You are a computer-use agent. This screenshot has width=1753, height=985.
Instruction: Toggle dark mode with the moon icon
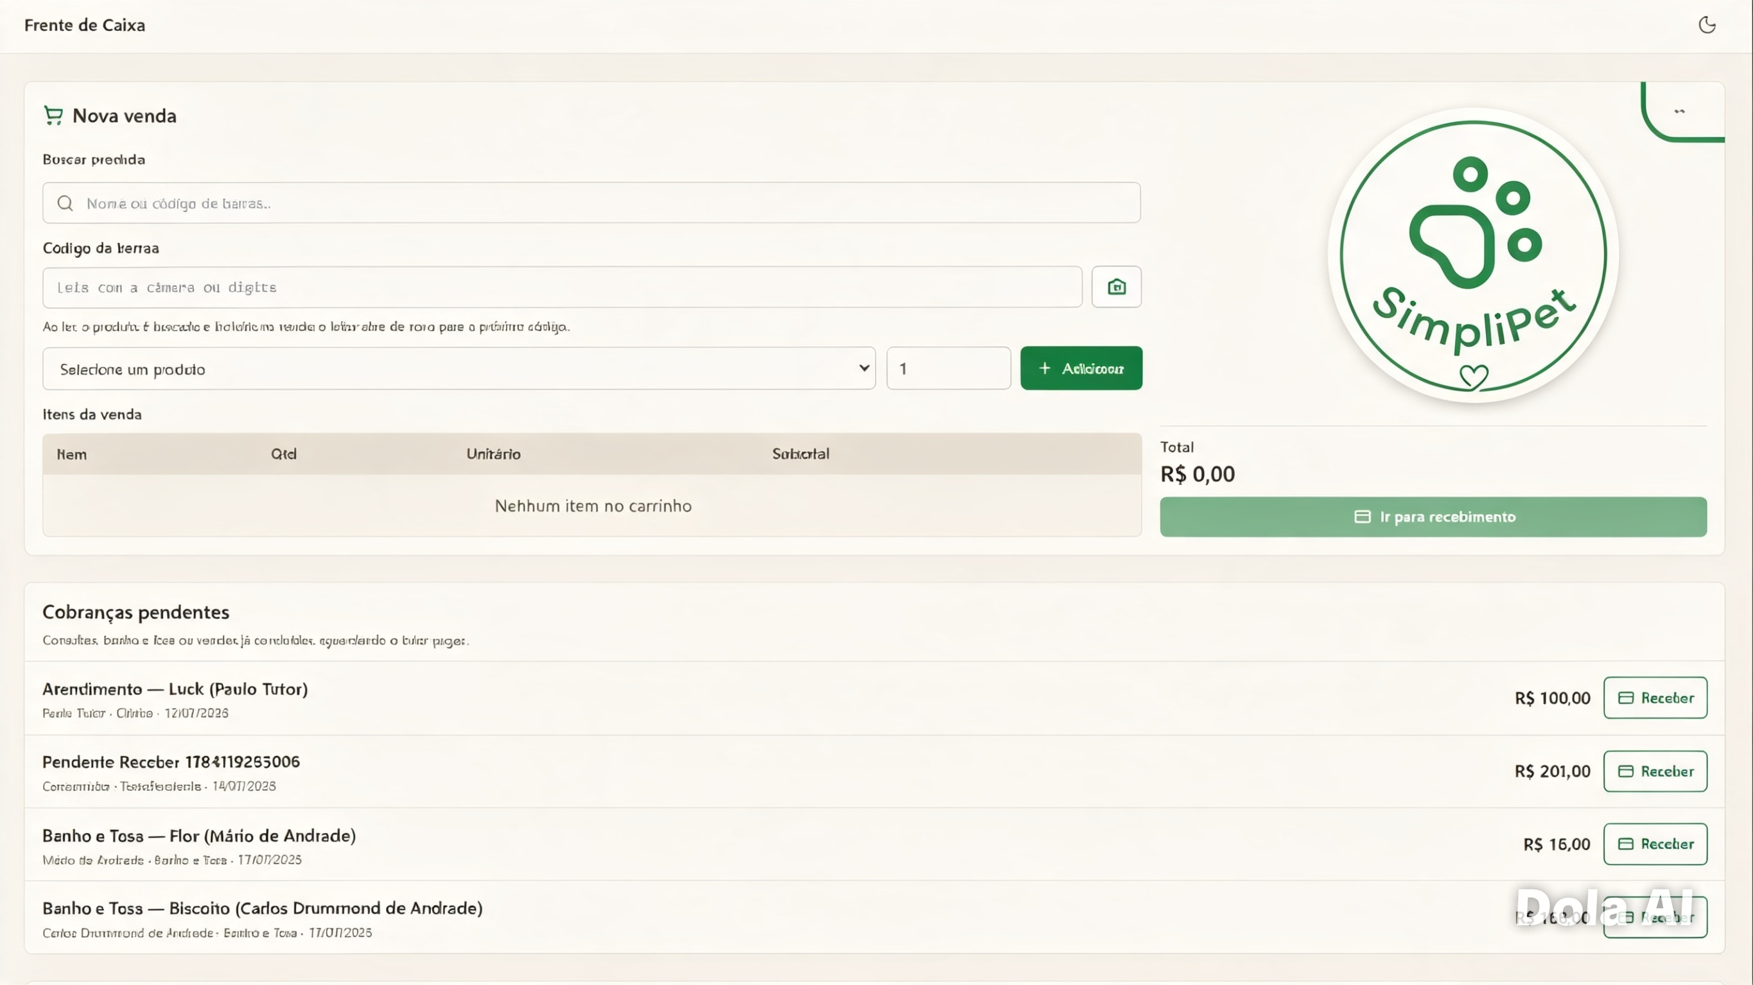click(1707, 25)
